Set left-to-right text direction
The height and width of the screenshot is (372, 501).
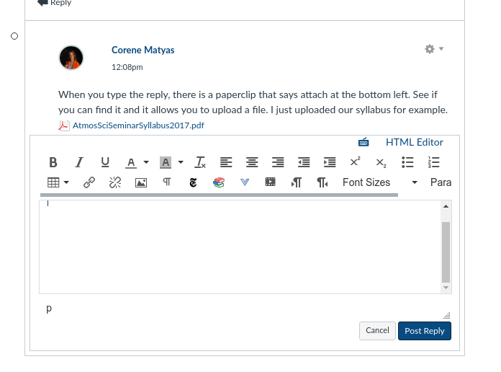tap(296, 182)
